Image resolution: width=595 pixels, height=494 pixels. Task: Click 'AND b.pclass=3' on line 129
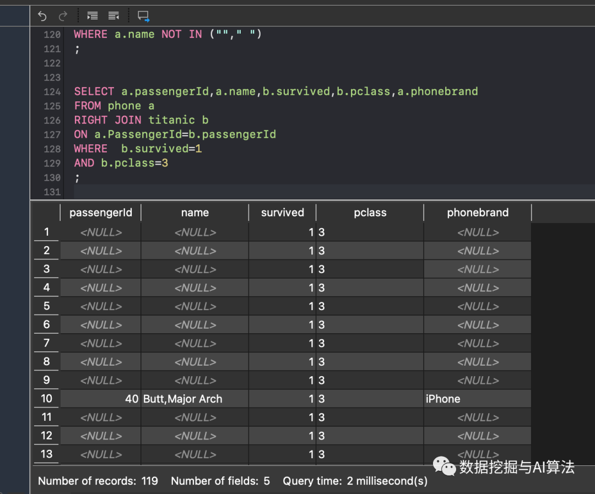click(x=121, y=163)
